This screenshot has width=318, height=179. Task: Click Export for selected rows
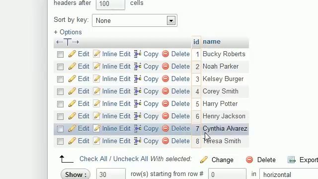309,160
